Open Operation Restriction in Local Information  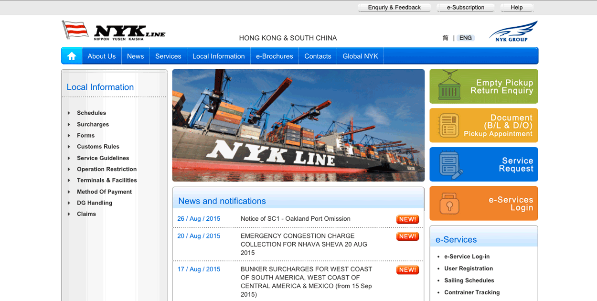(x=107, y=169)
